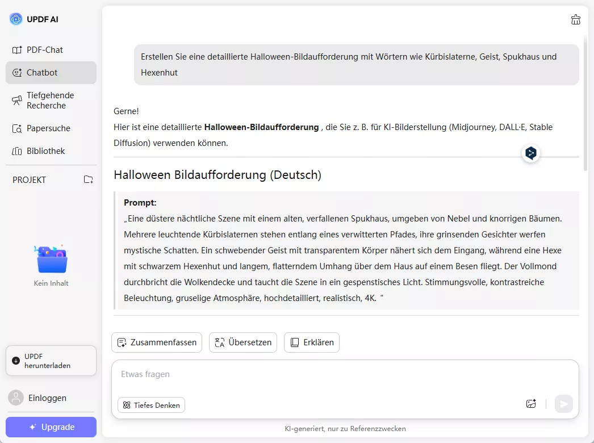594x443 pixels.
Task: Click the user avatar icon
Action: point(16,398)
